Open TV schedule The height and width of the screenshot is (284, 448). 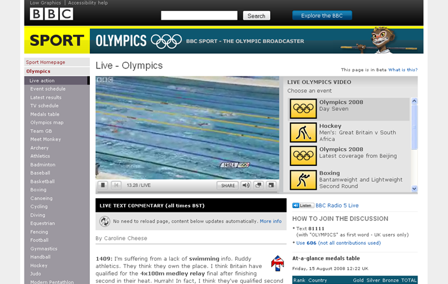click(x=44, y=106)
